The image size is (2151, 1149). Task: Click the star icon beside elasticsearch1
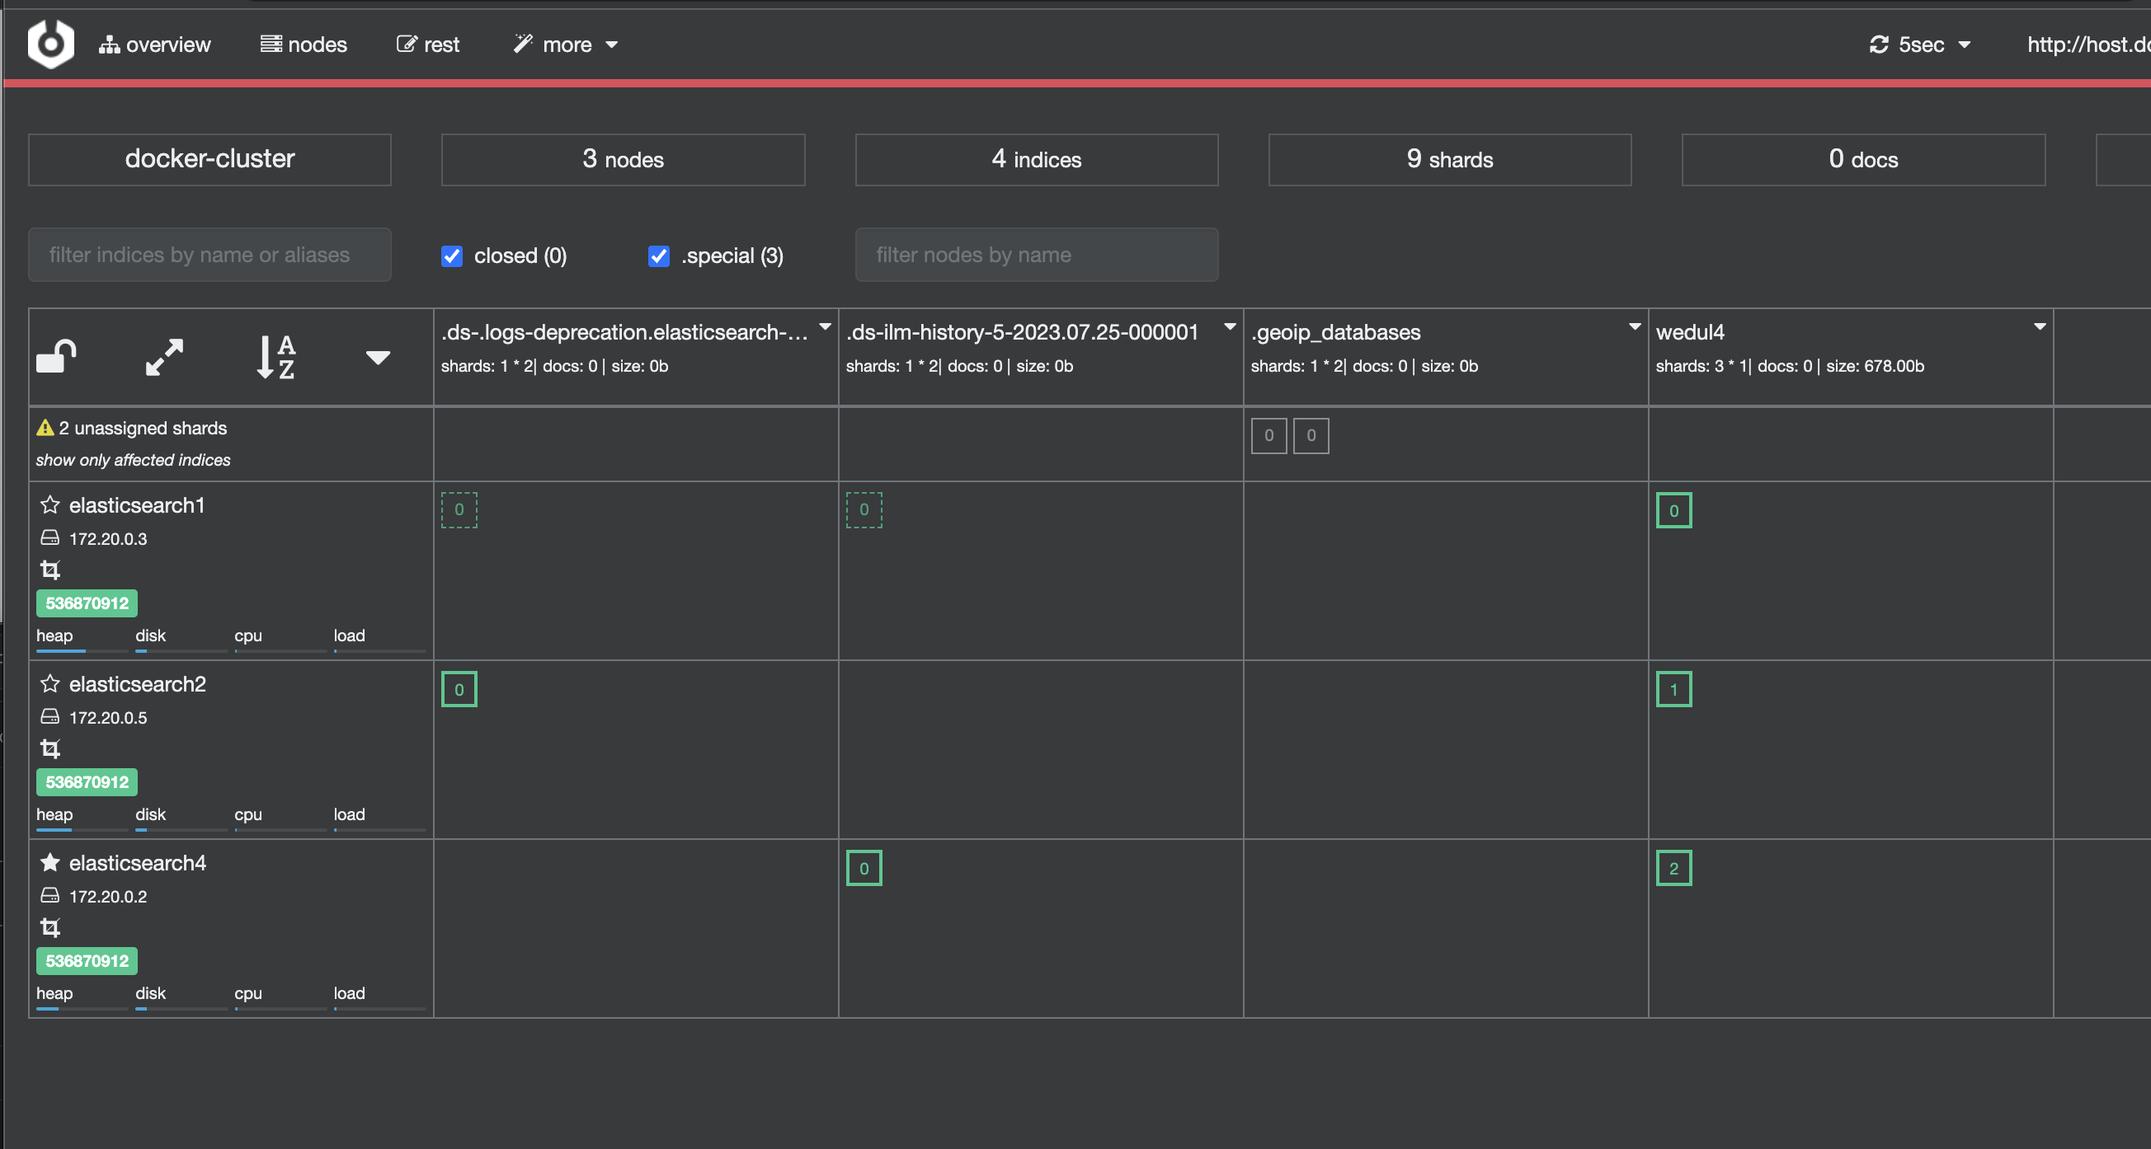pos(50,504)
